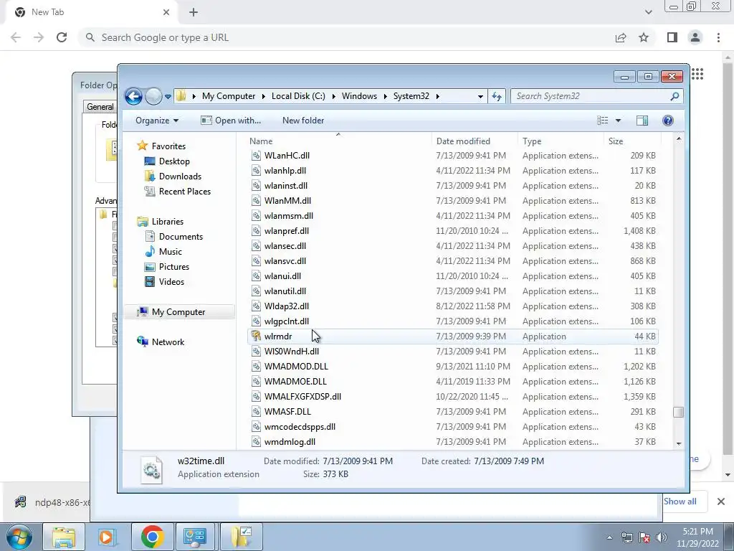Expand the arrow after Windows in the address bar
Screen dimensions: 734x551
[x=385, y=97]
